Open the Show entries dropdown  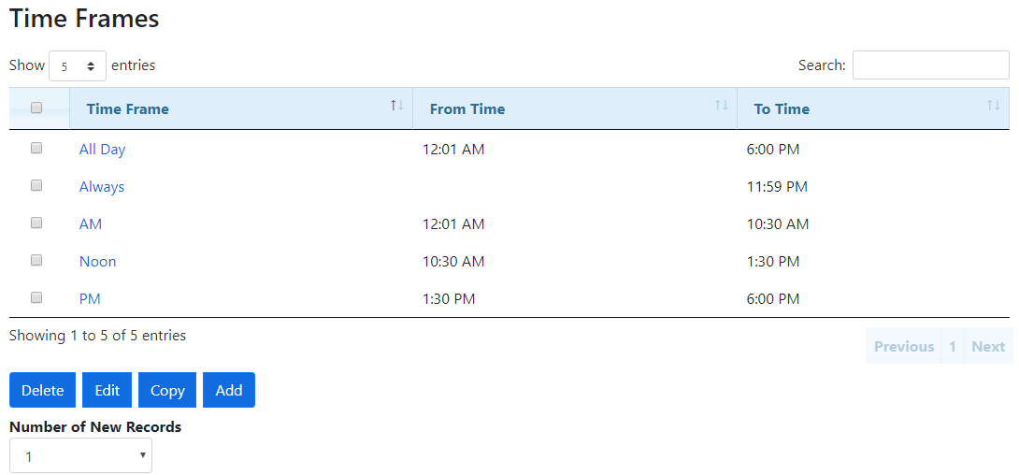coord(78,66)
